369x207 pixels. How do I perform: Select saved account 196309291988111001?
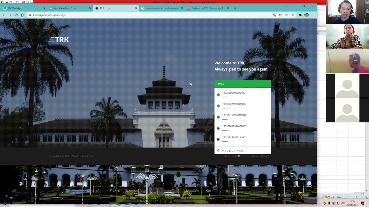pos(242,139)
